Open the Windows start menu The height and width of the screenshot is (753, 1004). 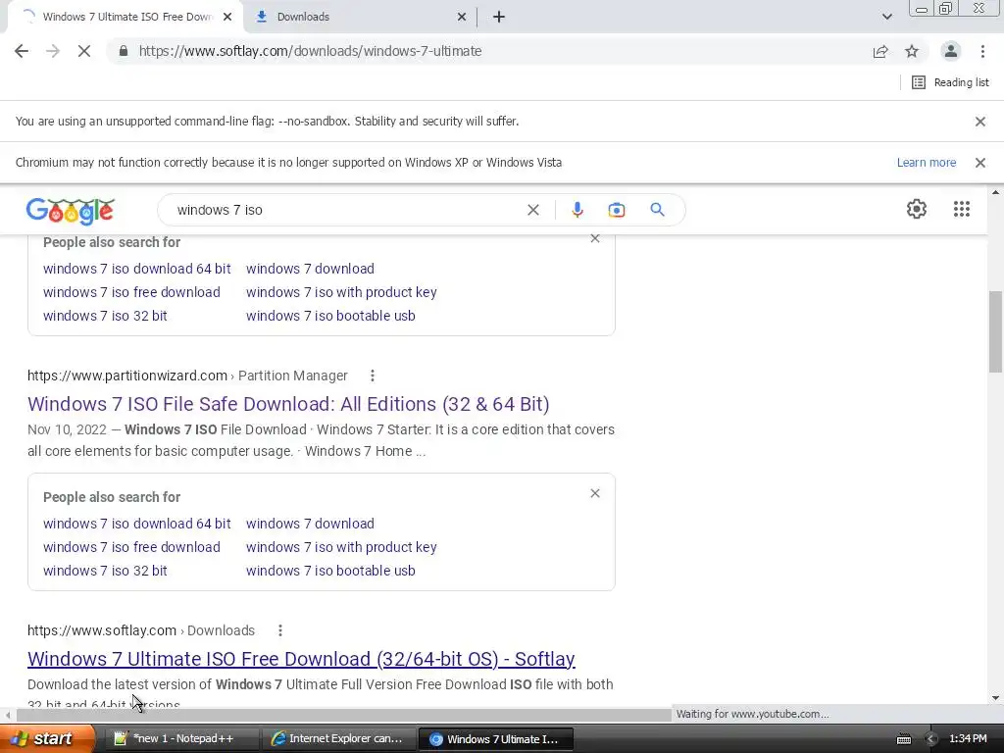coord(46,738)
